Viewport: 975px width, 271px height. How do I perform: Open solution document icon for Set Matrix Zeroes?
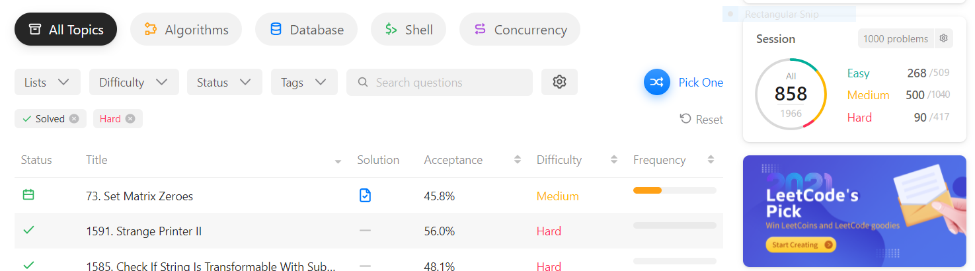[x=365, y=196]
